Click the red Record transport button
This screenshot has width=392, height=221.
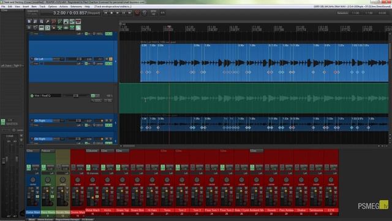click(137, 12)
